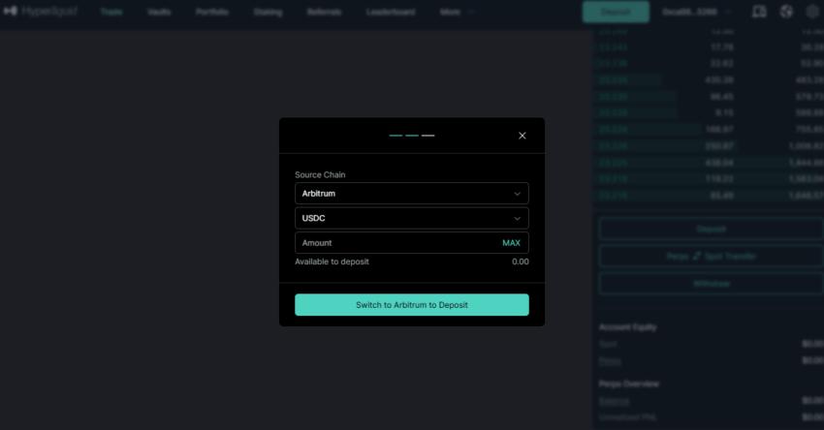
Task: Click MAX to fill the deposit amount
Action: point(511,242)
